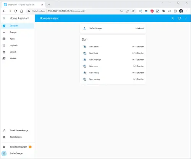Open the Next dawn entity
191x159 pixels.
pos(113,47)
